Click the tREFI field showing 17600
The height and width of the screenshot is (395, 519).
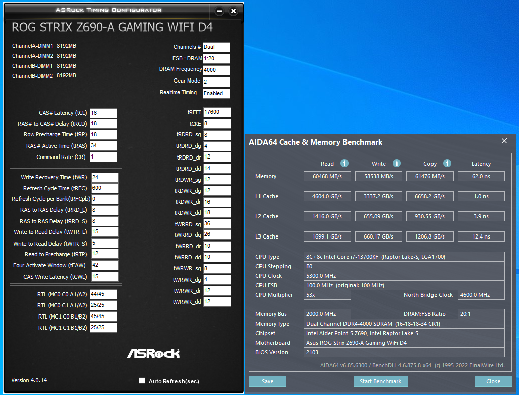click(217, 112)
